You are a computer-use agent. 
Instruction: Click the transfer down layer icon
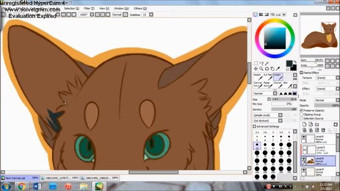click(304, 130)
